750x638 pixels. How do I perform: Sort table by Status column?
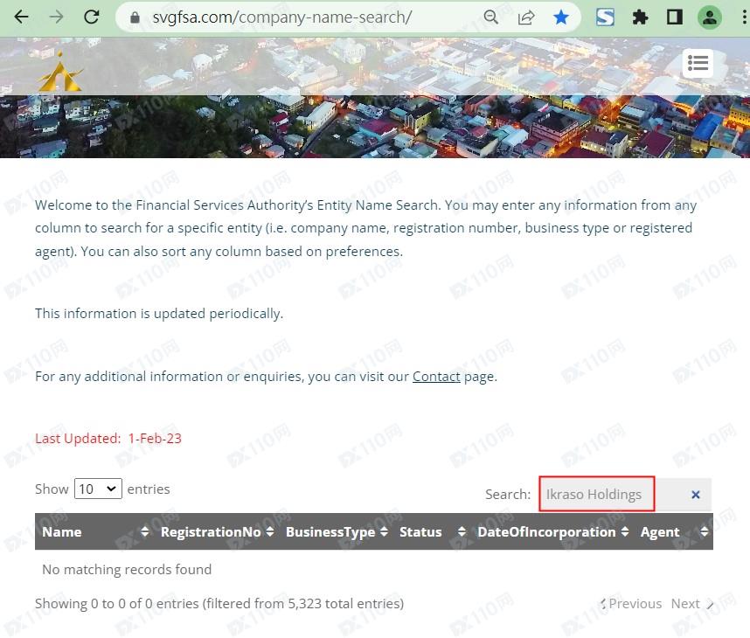tap(433, 532)
